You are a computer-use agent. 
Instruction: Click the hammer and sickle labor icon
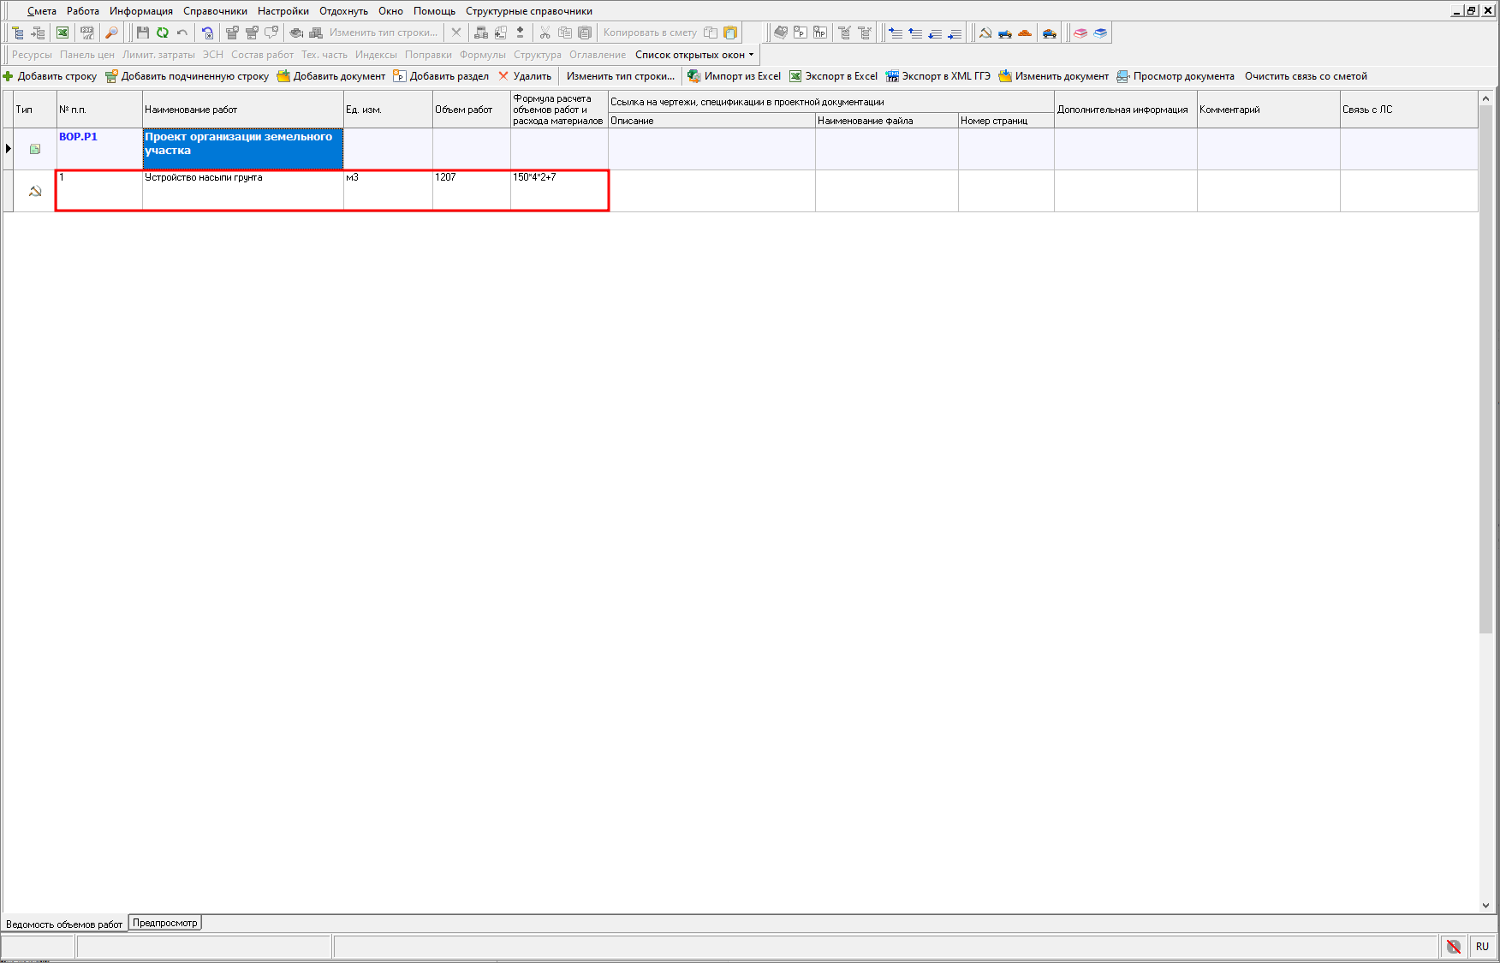pos(985,33)
